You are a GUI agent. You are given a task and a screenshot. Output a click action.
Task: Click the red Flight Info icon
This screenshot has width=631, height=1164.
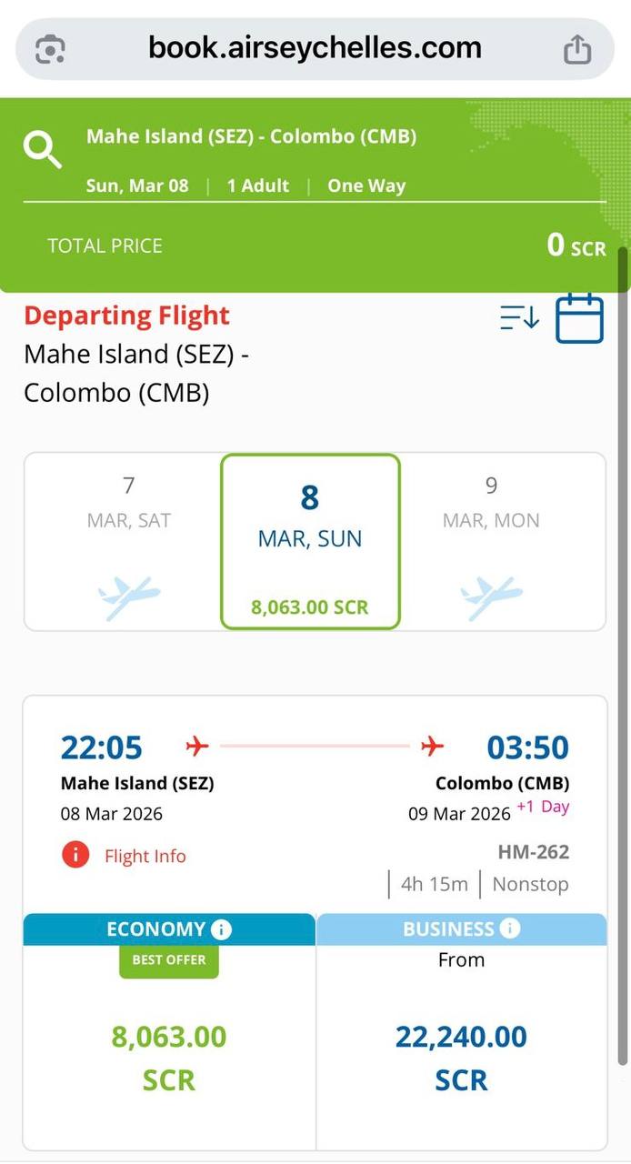[x=75, y=855]
